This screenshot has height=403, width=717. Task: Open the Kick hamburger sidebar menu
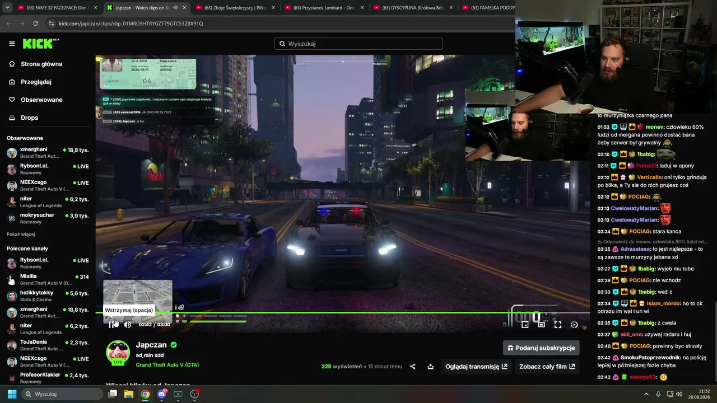[12, 44]
